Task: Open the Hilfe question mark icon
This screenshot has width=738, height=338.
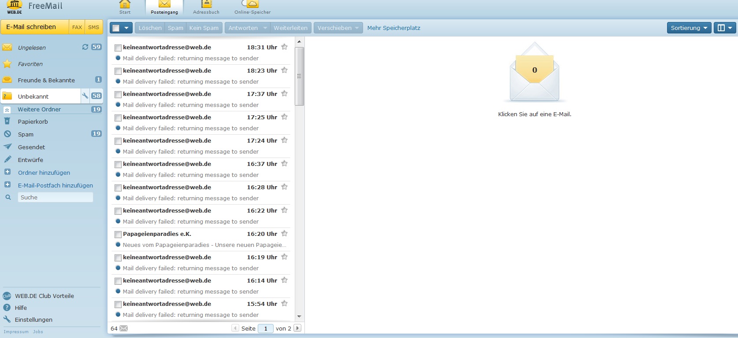Action: click(x=7, y=308)
